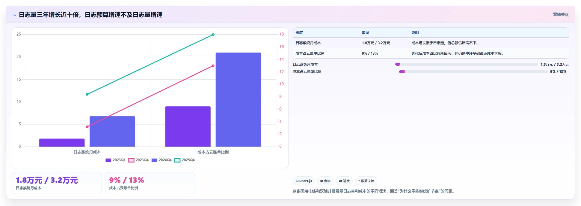This screenshot has height=206, width=581.
Task: Click the purple bar in the 成本占云账单比例 group
Action: (188, 127)
